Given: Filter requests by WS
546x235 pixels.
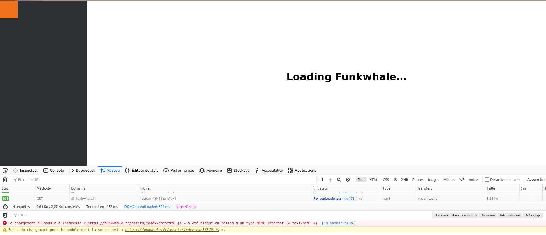Looking at the screenshot, I should pyautogui.click(x=462, y=180).
